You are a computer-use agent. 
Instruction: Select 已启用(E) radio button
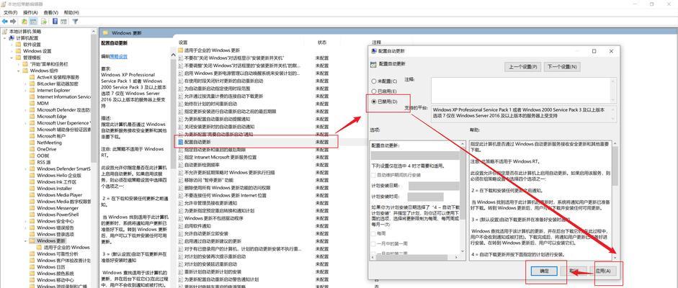coord(374,91)
